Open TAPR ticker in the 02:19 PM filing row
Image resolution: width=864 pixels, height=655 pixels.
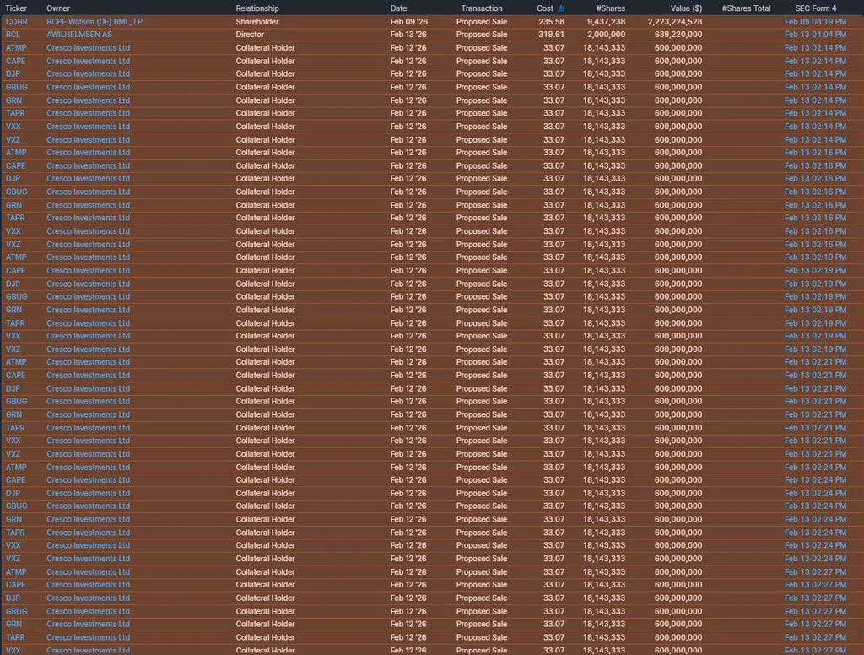pyautogui.click(x=15, y=323)
